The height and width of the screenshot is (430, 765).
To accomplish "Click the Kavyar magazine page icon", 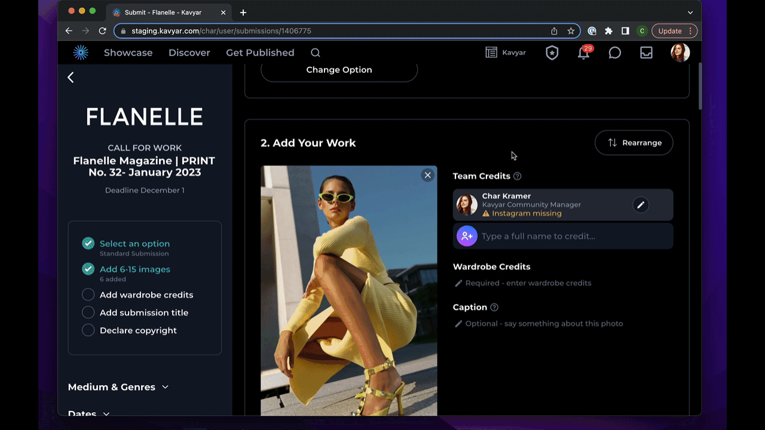I will point(491,53).
